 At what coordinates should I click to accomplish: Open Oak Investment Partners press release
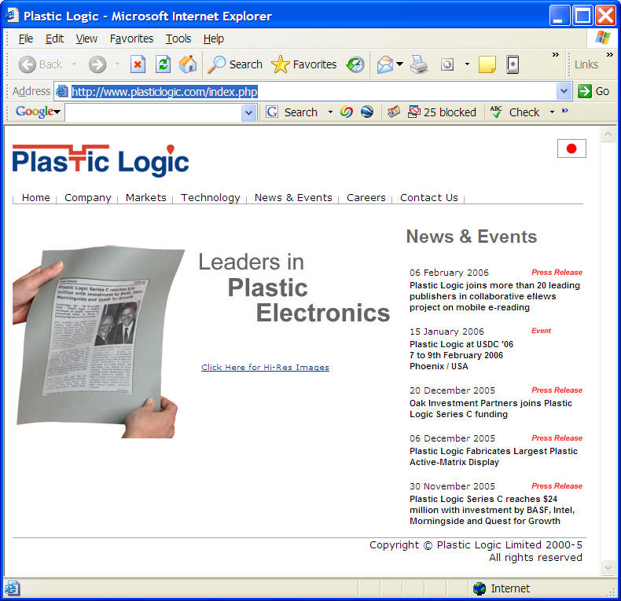tap(491, 409)
